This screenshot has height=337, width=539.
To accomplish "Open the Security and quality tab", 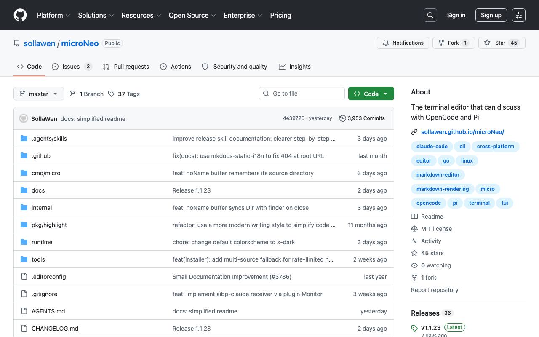I will point(235,67).
